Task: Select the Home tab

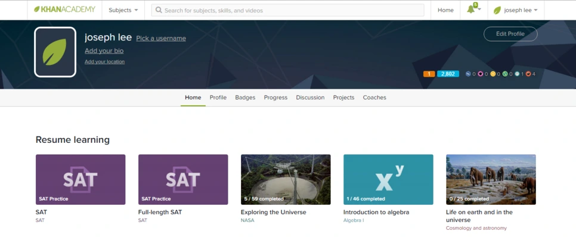Action: pos(193,98)
